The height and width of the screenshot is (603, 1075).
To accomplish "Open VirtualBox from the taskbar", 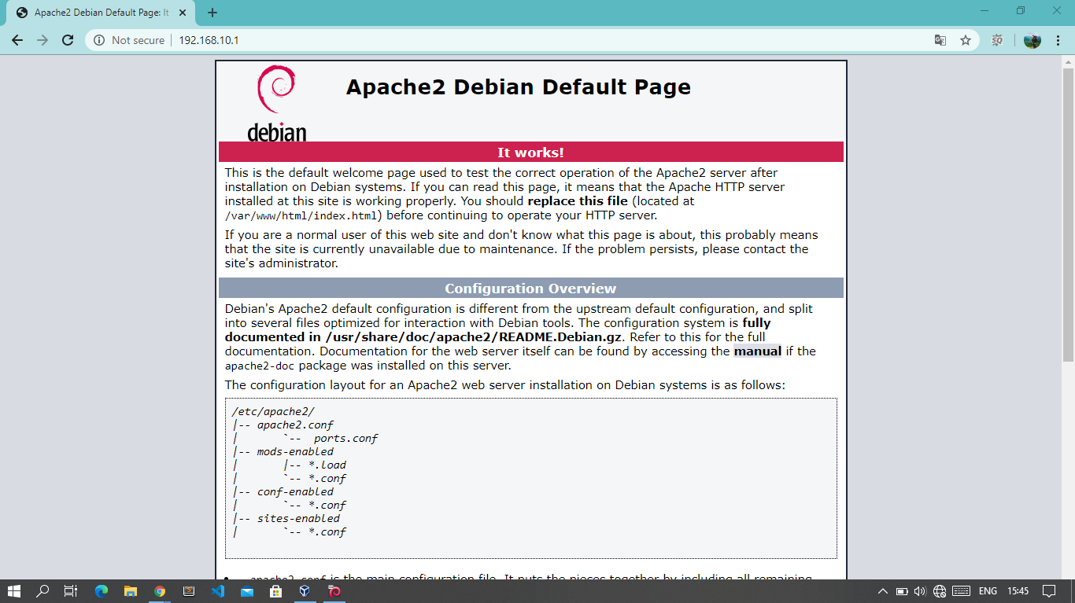I will (x=305, y=590).
